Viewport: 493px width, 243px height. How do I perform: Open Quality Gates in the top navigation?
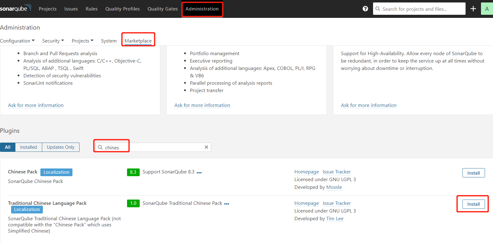pyautogui.click(x=162, y=9)
